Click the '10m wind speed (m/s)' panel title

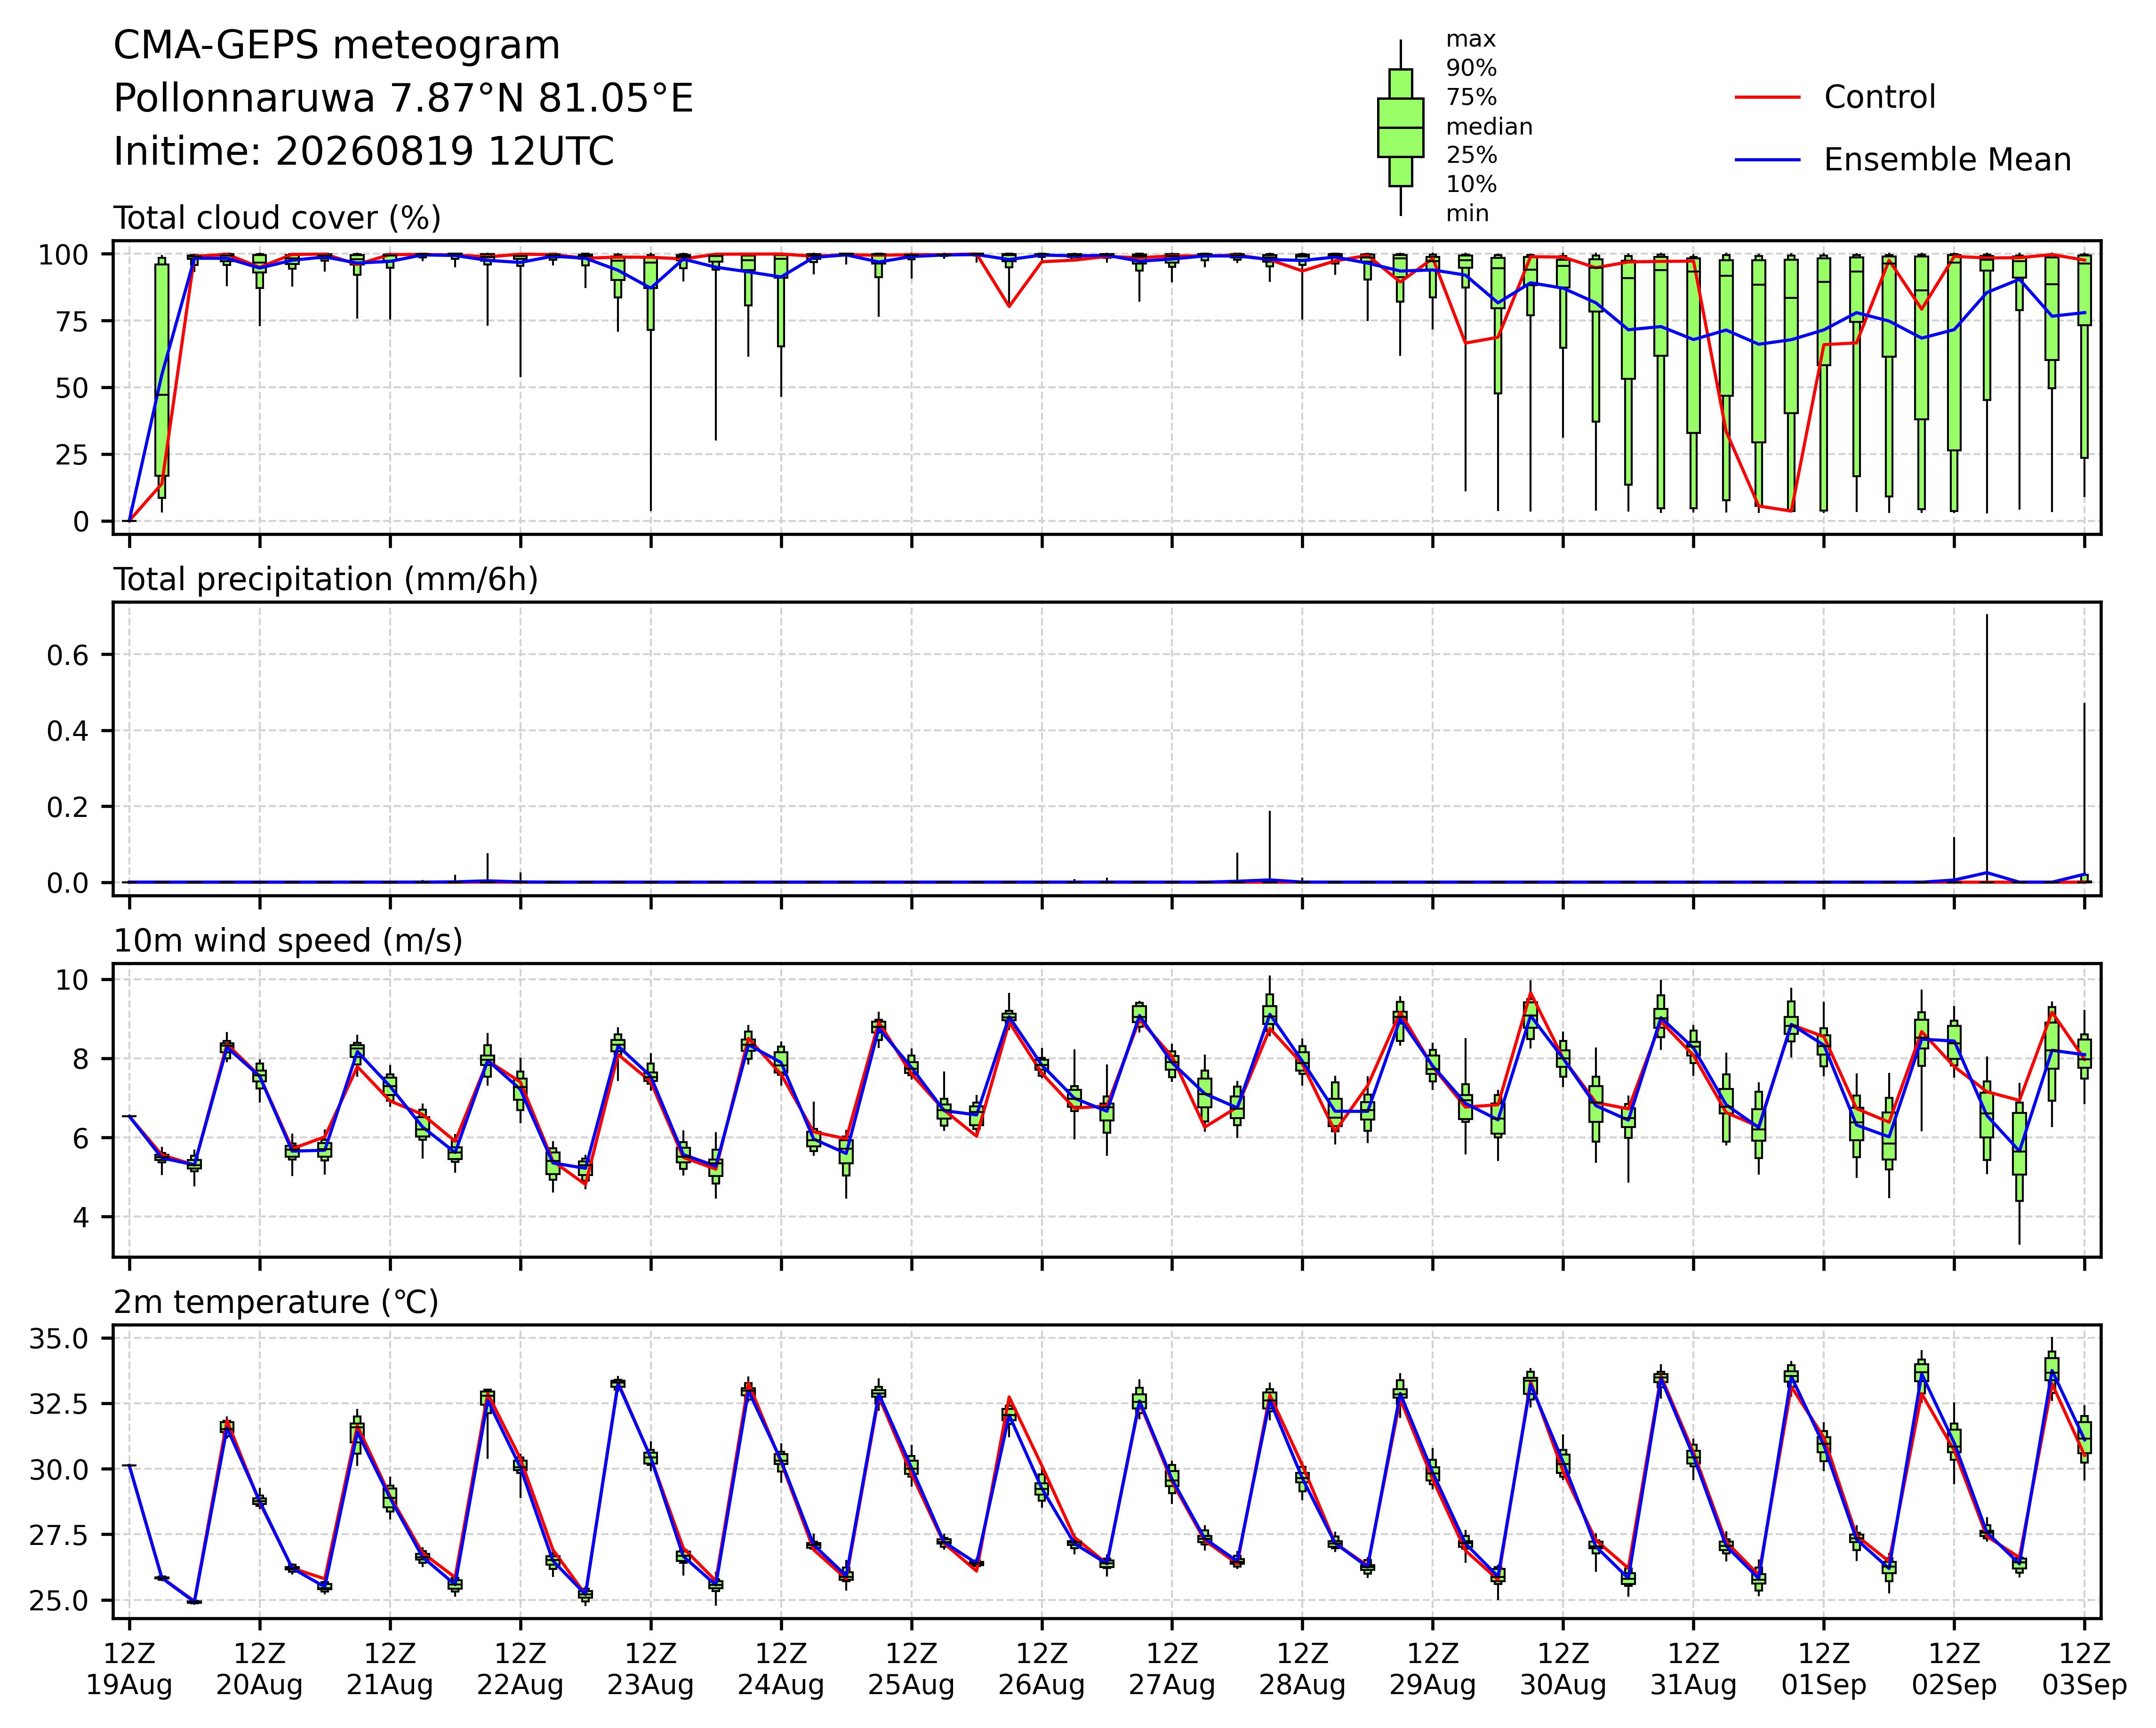tap(288, 941)
